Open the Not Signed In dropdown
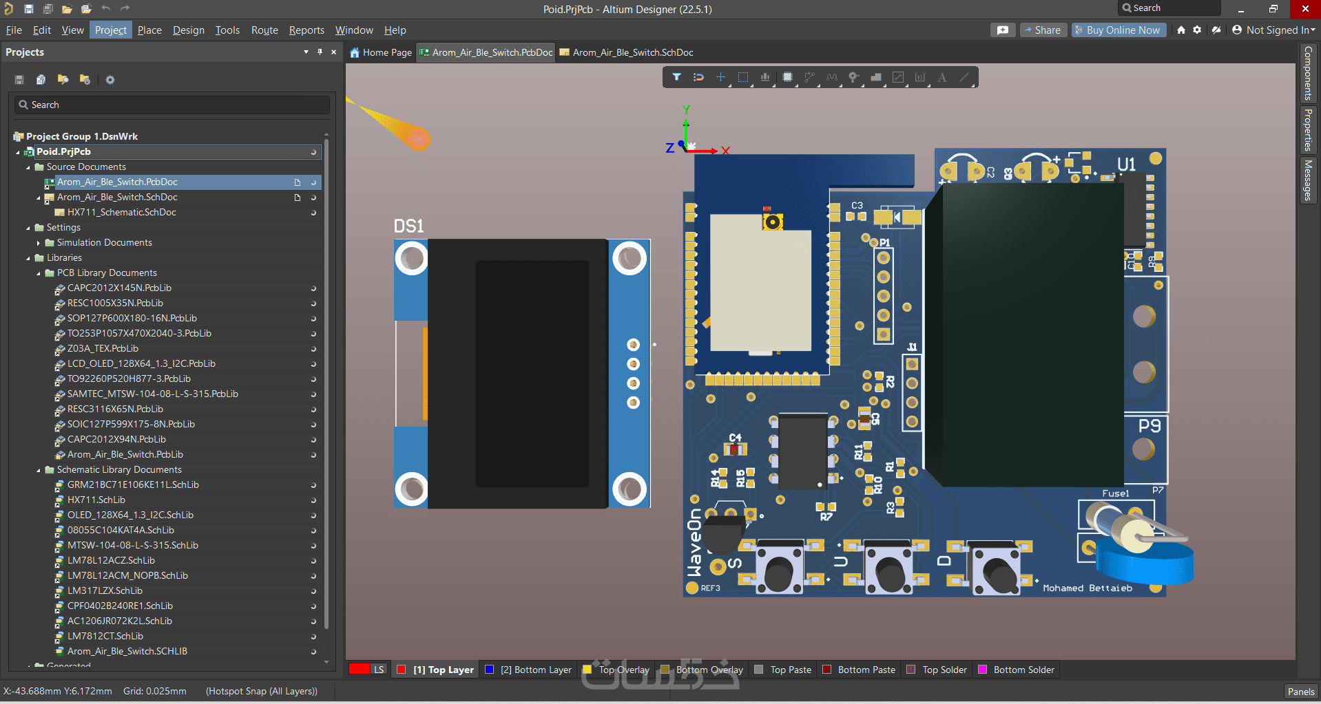This screenshot has height=704, width=1321. pyautogui.click(x=1274, y=30)
